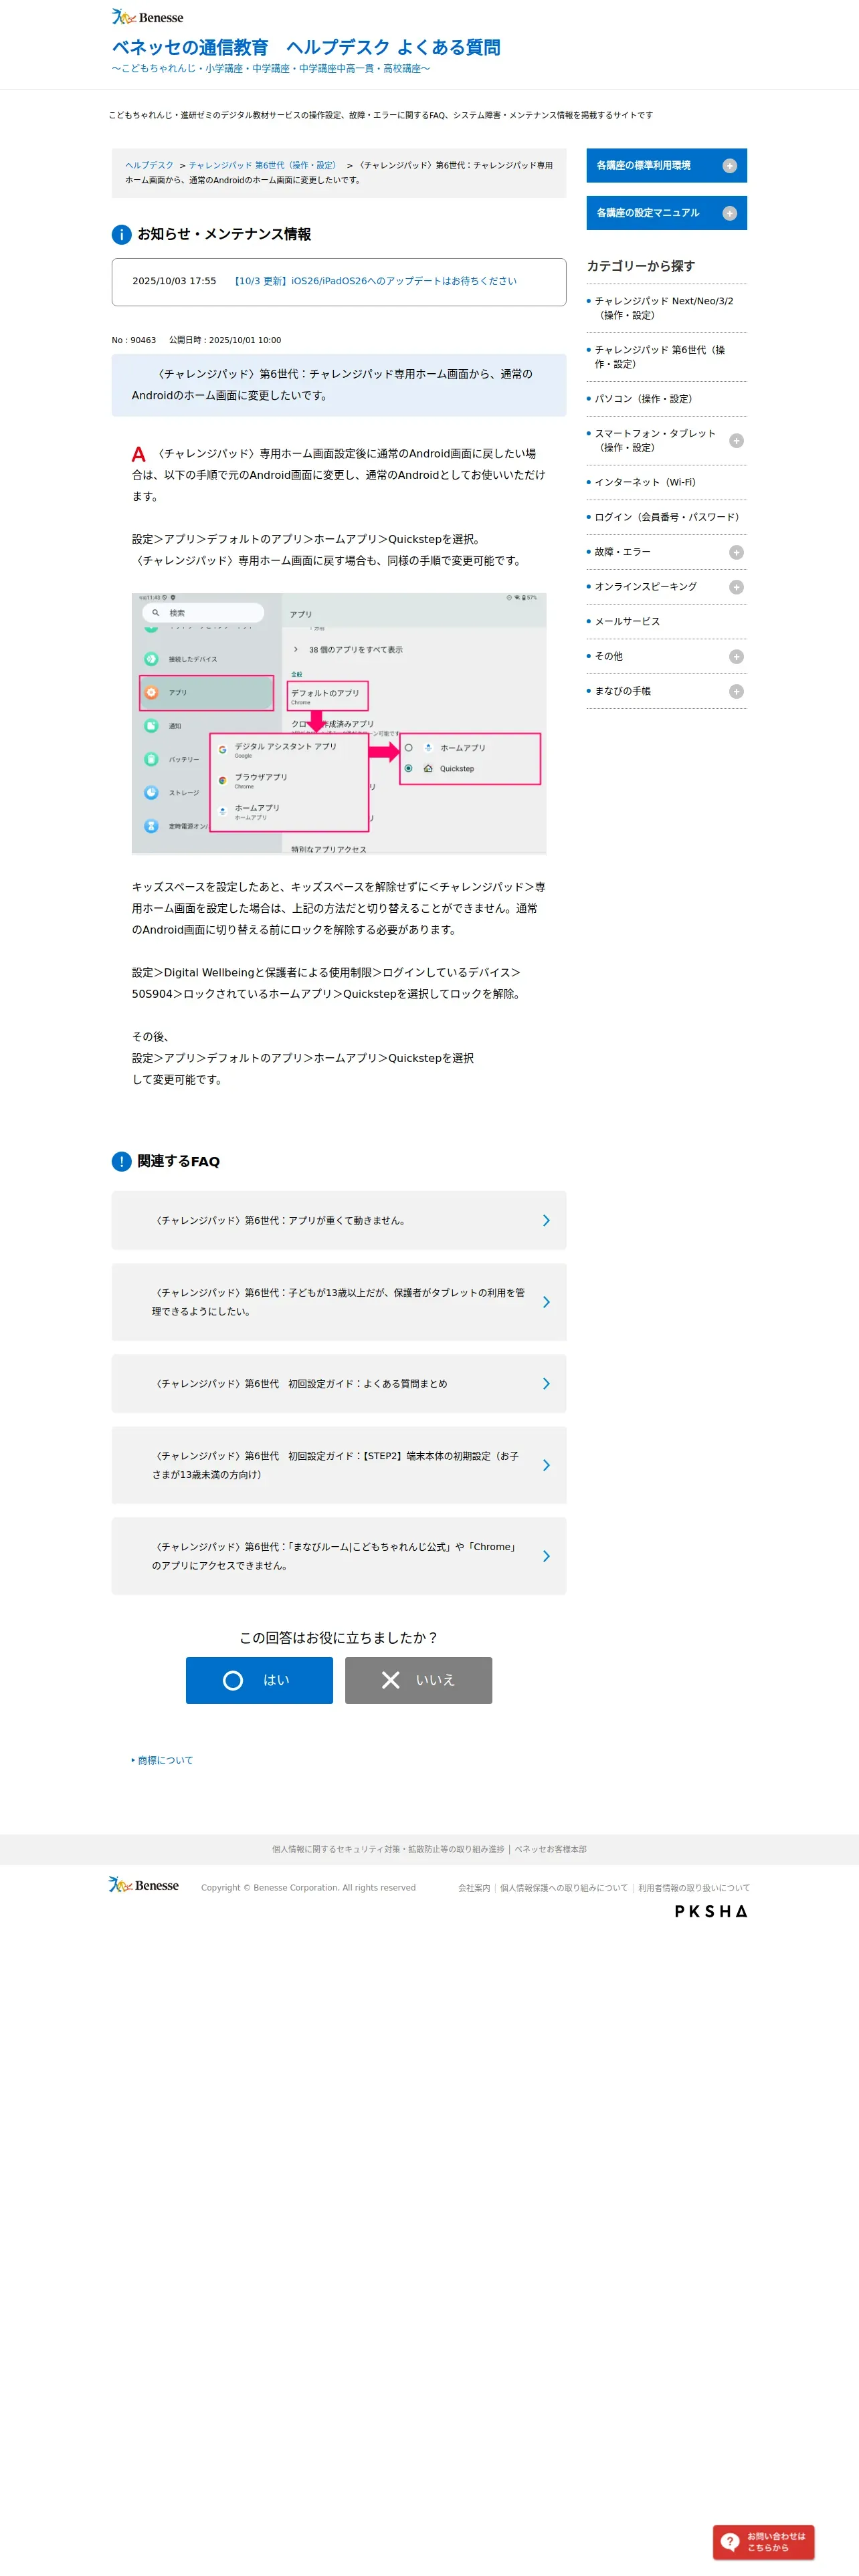Open iOS26/iPadOS26 update notice link
The width and height of the screenshot is (859, 2576).
(374, 281)
